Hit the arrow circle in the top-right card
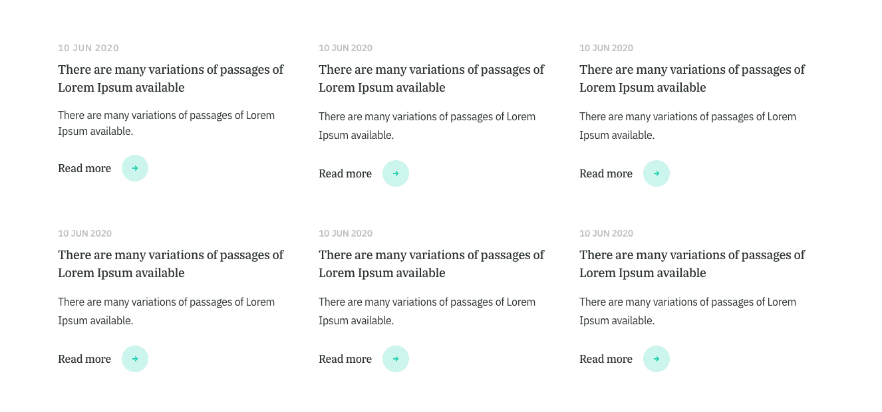 click(657, 173)
